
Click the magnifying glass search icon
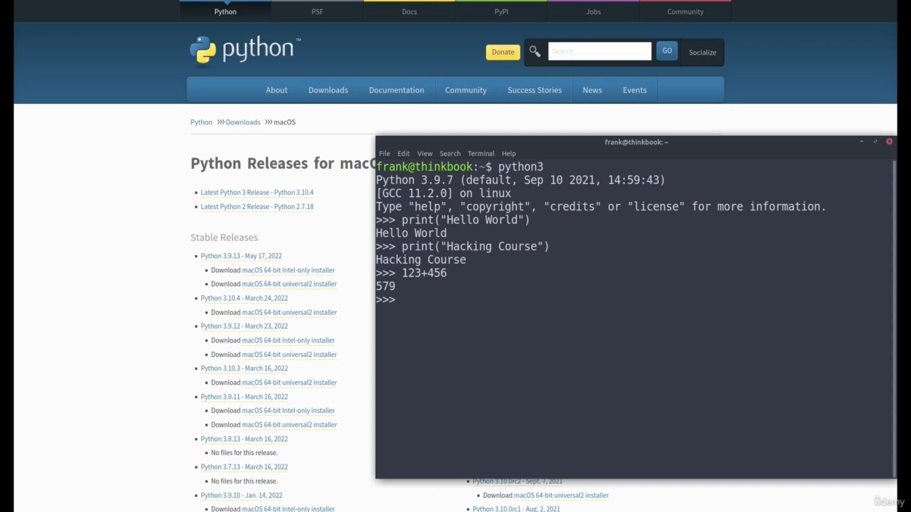(535, 51)
